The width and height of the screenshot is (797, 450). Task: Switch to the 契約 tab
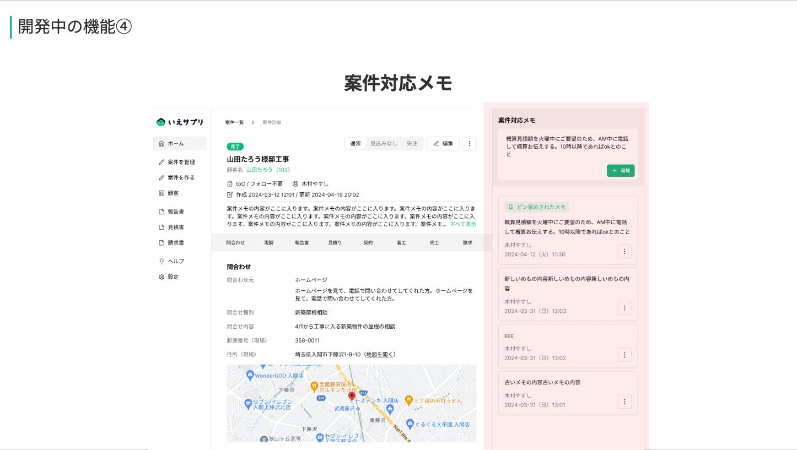click(368, 243)
